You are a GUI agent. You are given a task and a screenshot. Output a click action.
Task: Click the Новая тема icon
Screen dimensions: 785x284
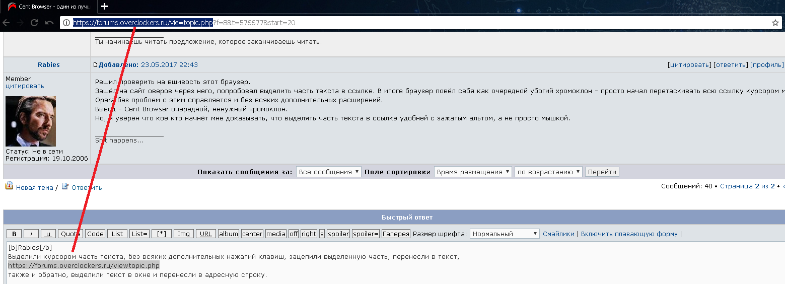point(9,186)
